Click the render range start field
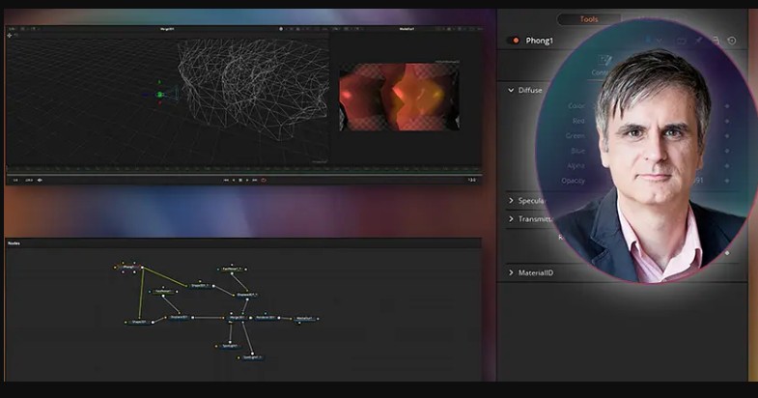The width and height of the screenshot is (758, 398). pos(15,180)
